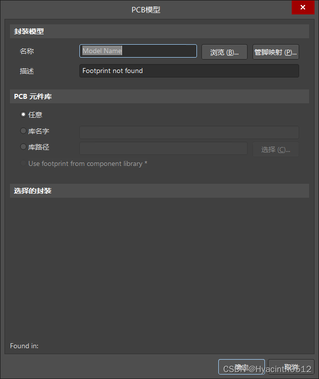The image size is (319, 379).
Task: Click the PCB 元件库 section header
Action: [x=159, y=96]
